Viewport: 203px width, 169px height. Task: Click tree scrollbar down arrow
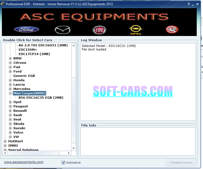74,148
